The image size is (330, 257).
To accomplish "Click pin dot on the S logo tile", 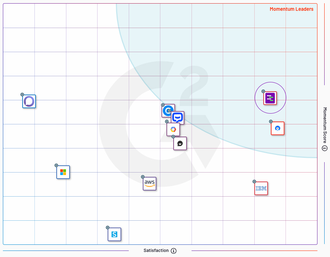I will click(x=108, y=228).
